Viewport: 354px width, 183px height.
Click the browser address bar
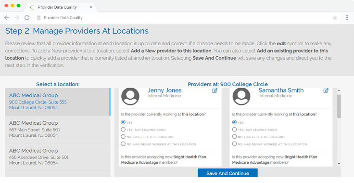pos(183,18)
